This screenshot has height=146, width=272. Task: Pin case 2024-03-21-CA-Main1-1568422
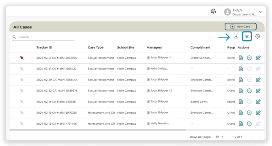pos(22,69)
